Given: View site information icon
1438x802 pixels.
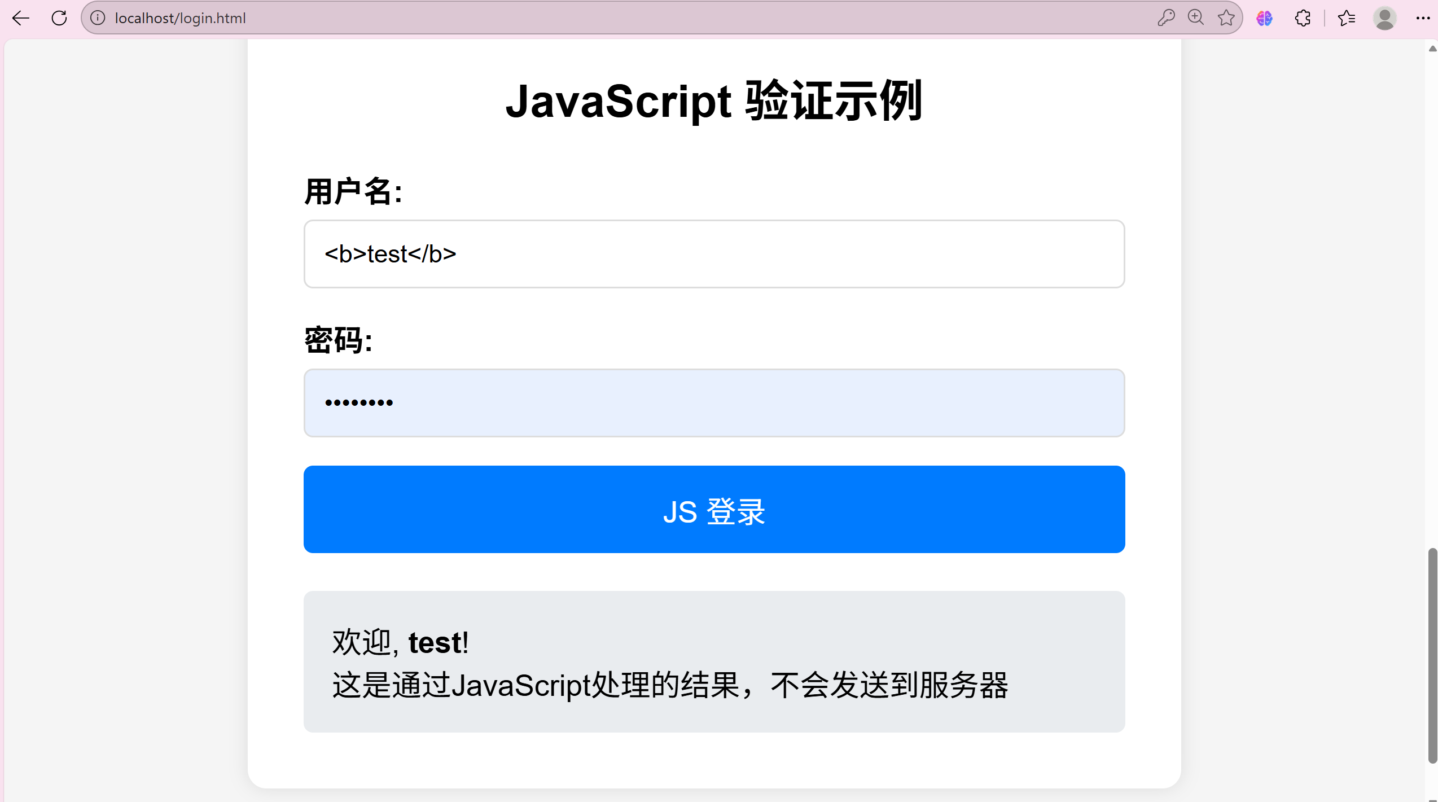Looking at the screenshot, I should (98, 18).
